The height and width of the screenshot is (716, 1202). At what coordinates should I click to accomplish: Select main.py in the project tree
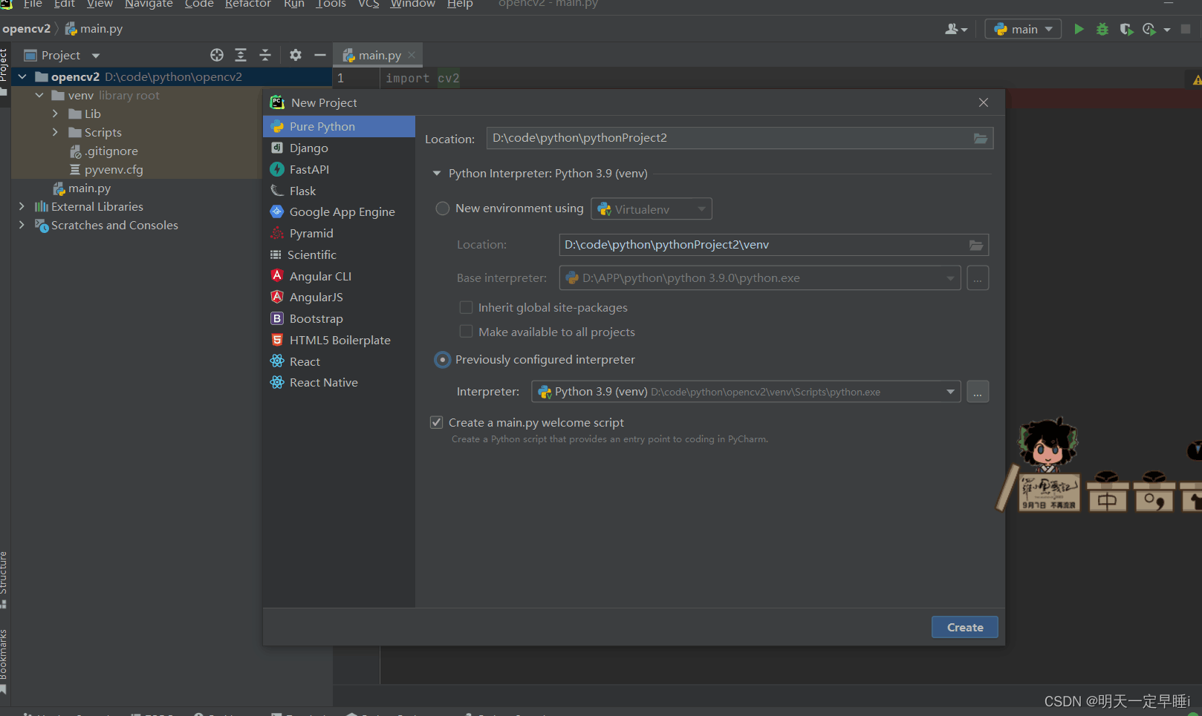[89, 188]
